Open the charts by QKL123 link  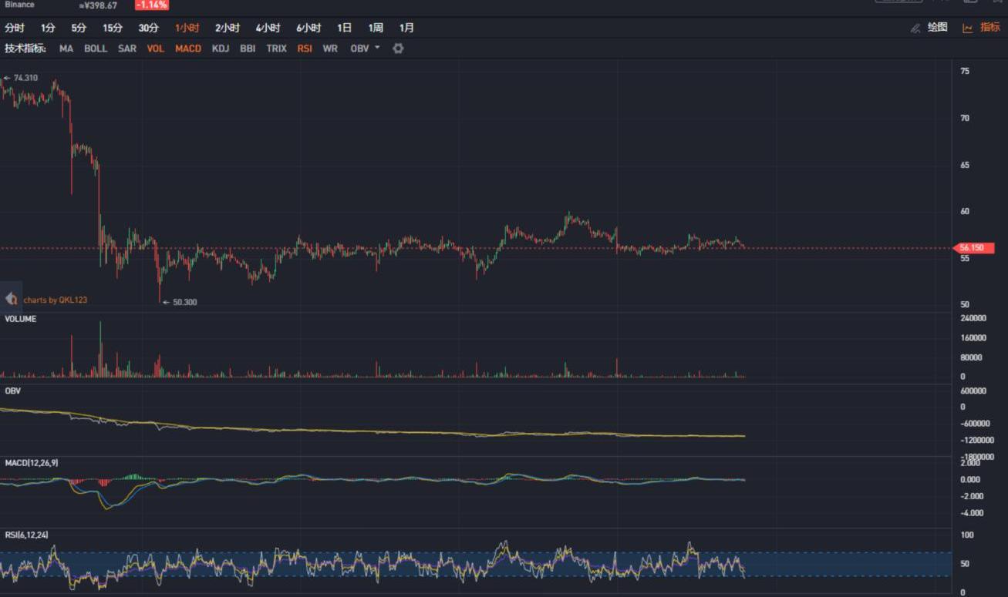56,300
